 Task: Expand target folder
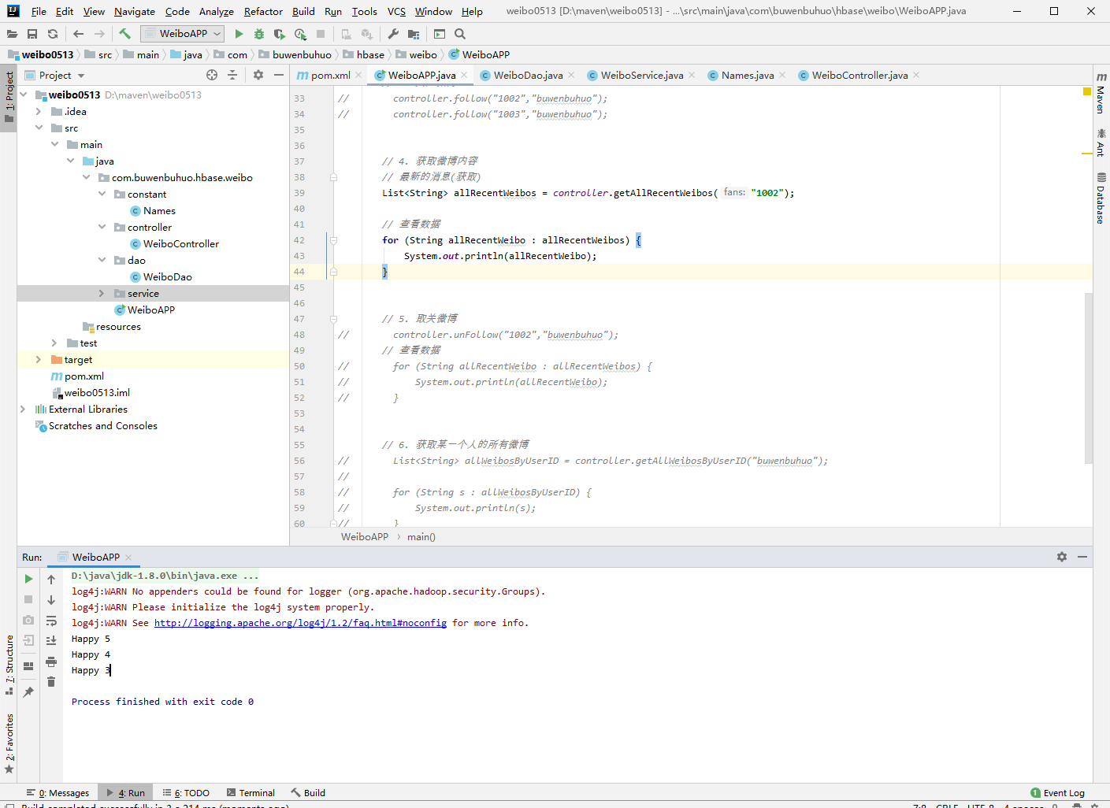[39, 359]
